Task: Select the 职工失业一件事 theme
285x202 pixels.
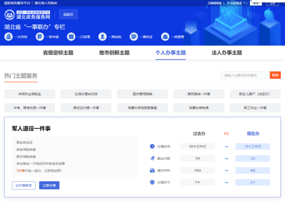Action: [x=255, y=108]
